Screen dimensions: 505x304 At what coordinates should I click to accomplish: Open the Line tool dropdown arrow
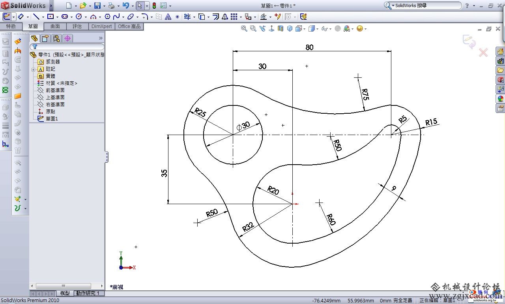pyautogui.click(x=43, y=17)
